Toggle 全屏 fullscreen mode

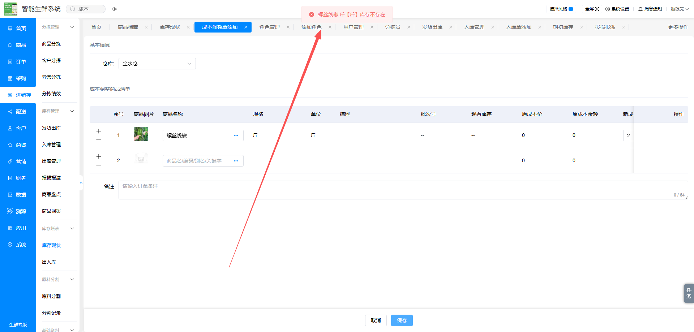point(592,9)
